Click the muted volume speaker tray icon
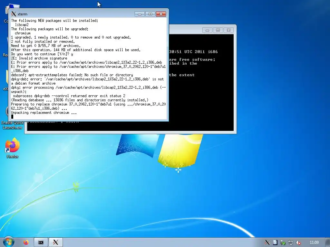330x247 pixels. tap(298, 242)
